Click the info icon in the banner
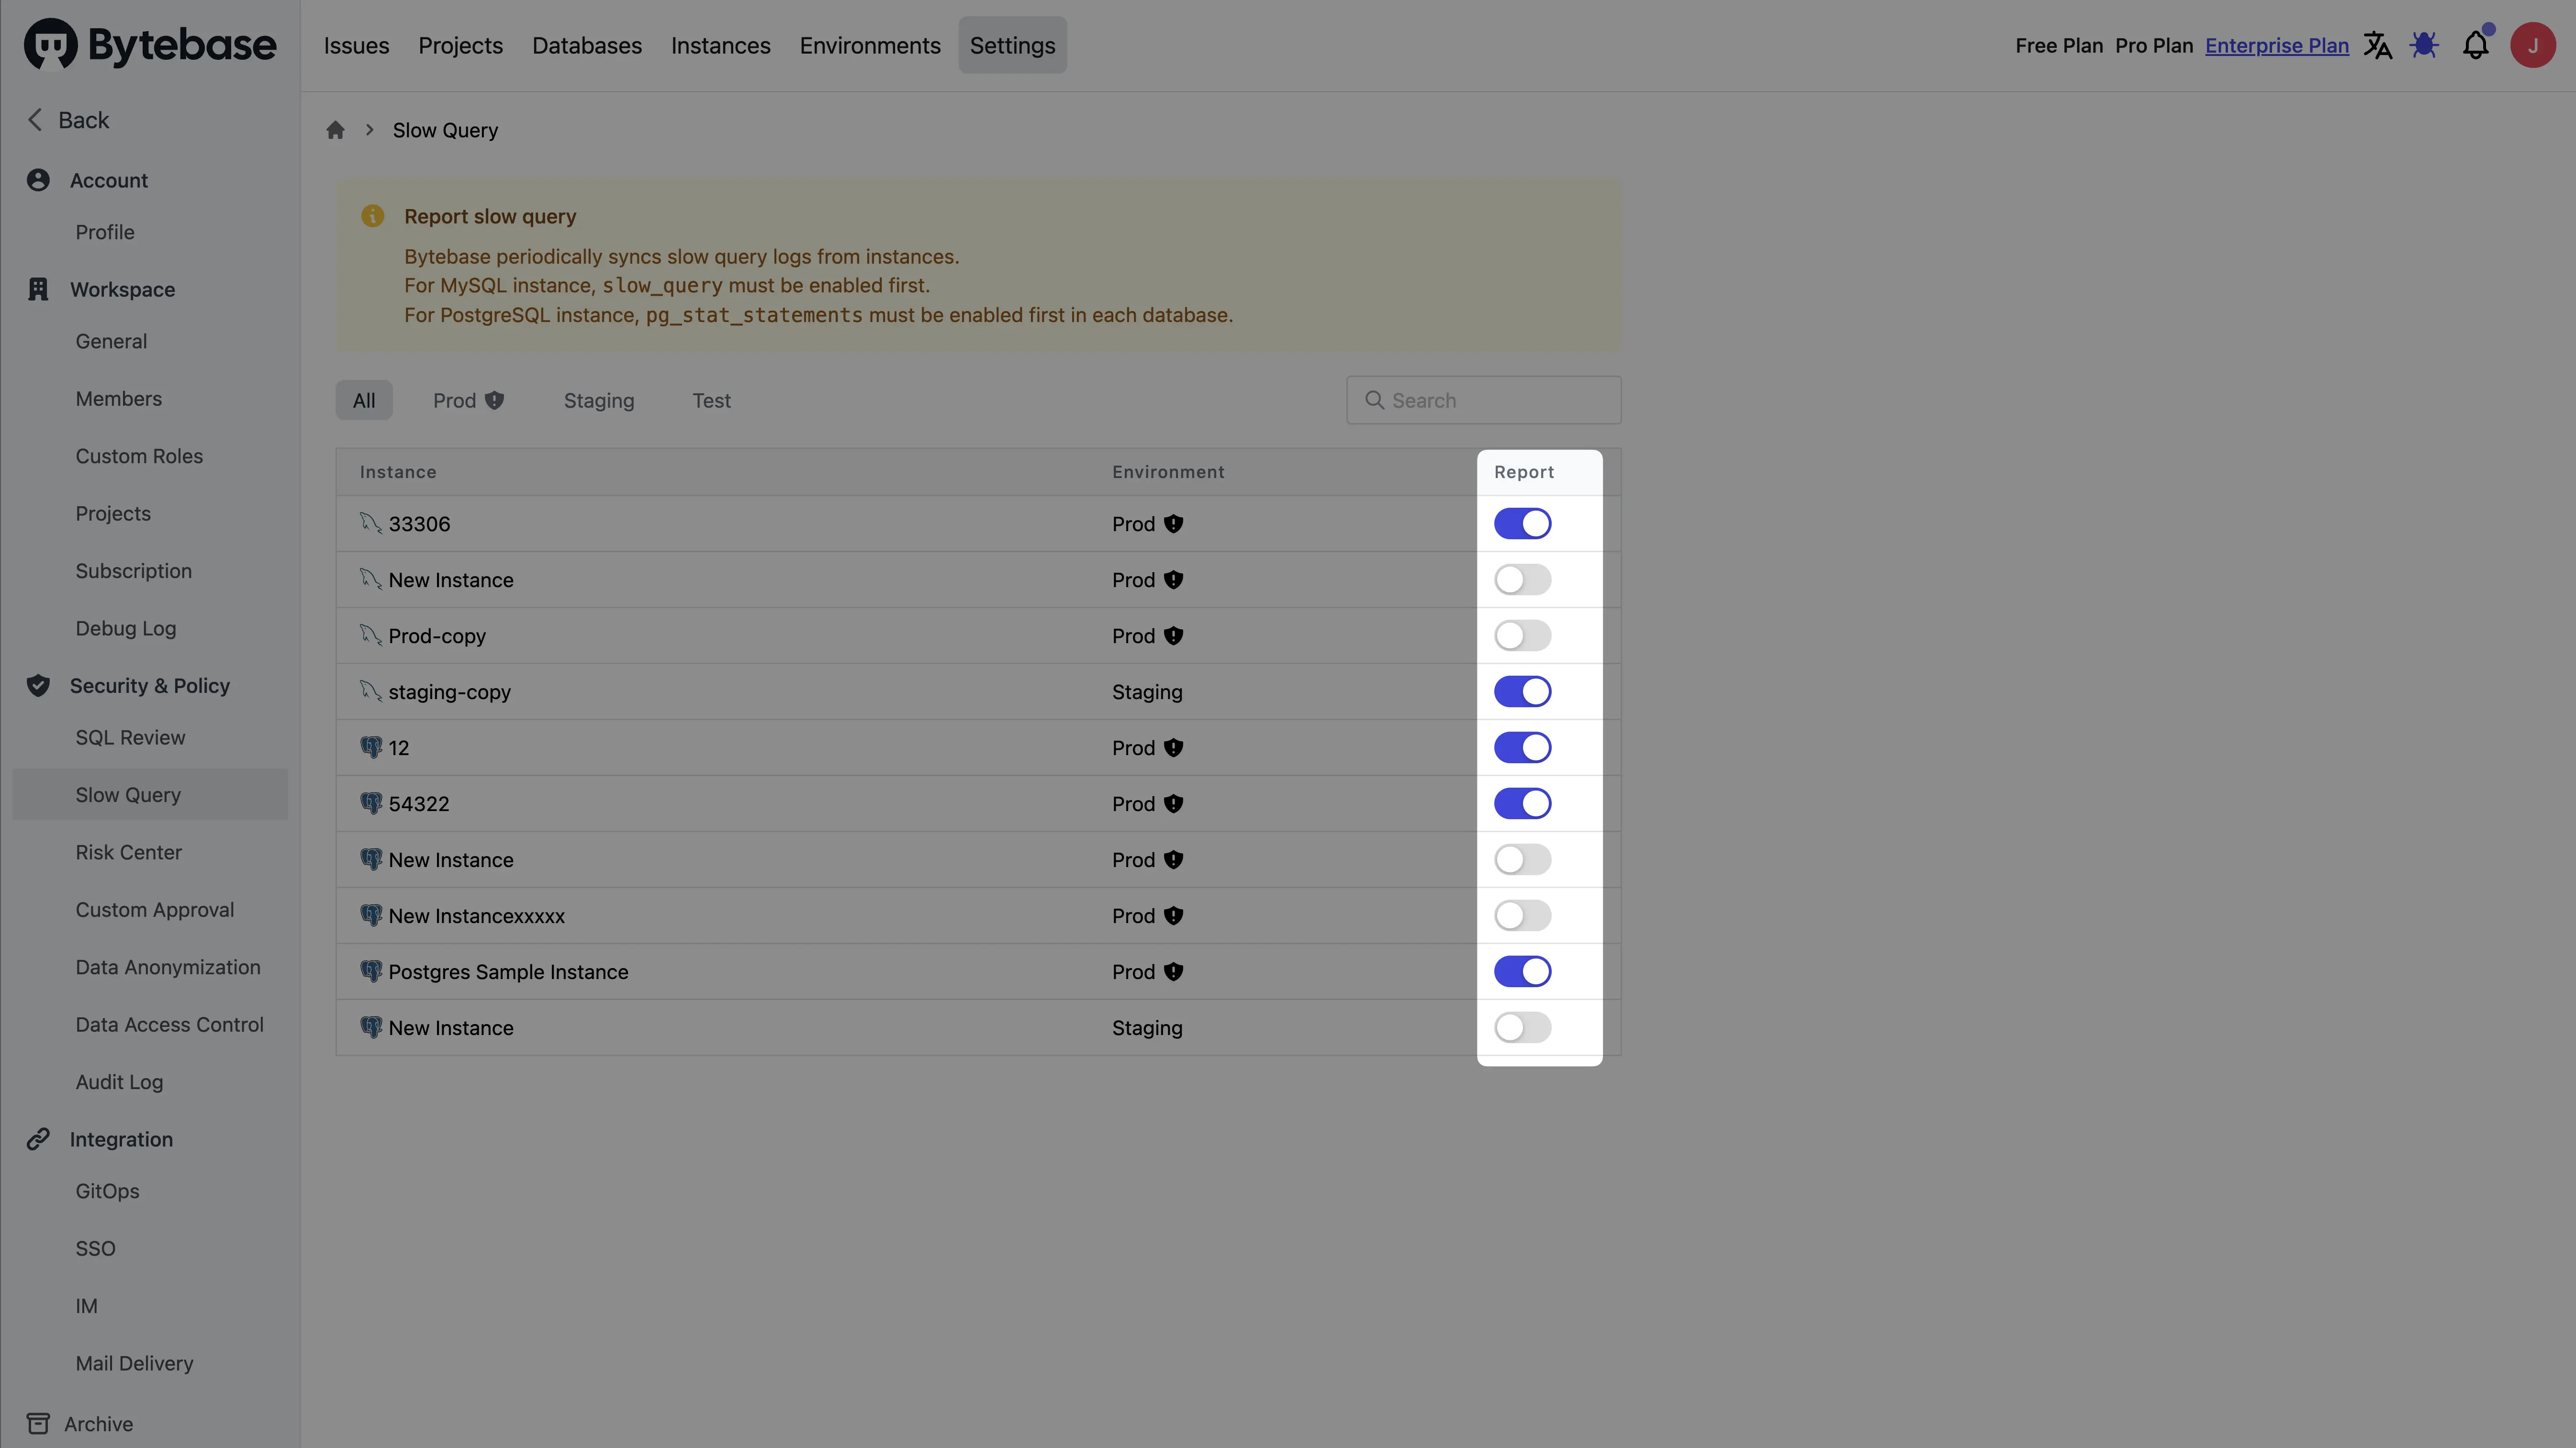Viewport: 2576px width, 1448px height. pyautogui.click(x=372, y=216)
